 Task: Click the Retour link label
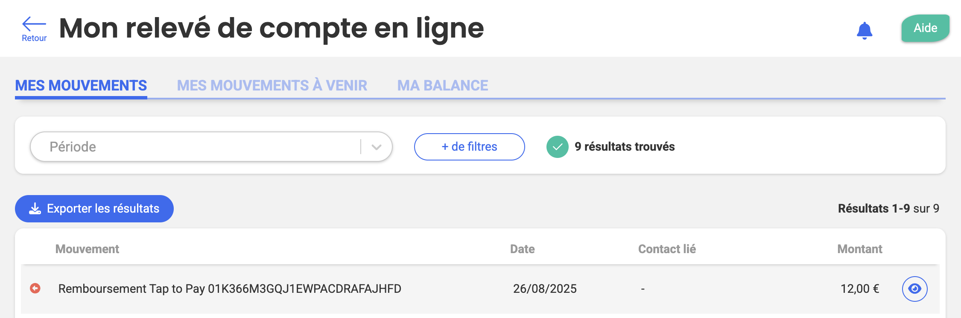click(x=34, y=38)
